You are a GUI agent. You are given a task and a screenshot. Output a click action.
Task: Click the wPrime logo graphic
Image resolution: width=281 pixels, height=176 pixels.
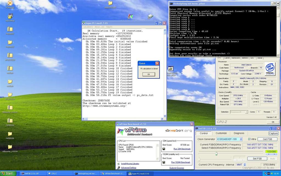134,131
